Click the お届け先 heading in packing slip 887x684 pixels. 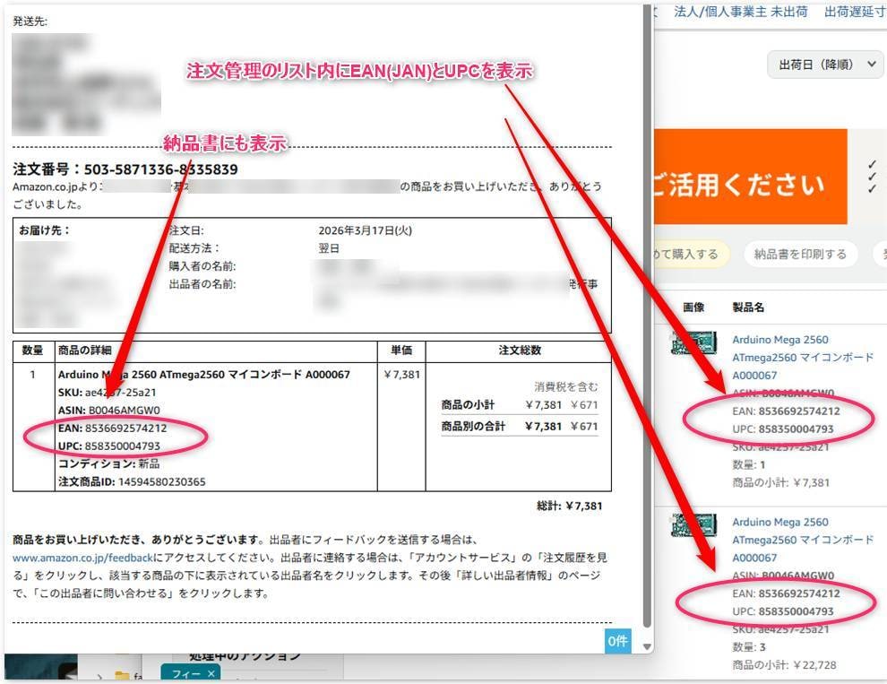44,230
